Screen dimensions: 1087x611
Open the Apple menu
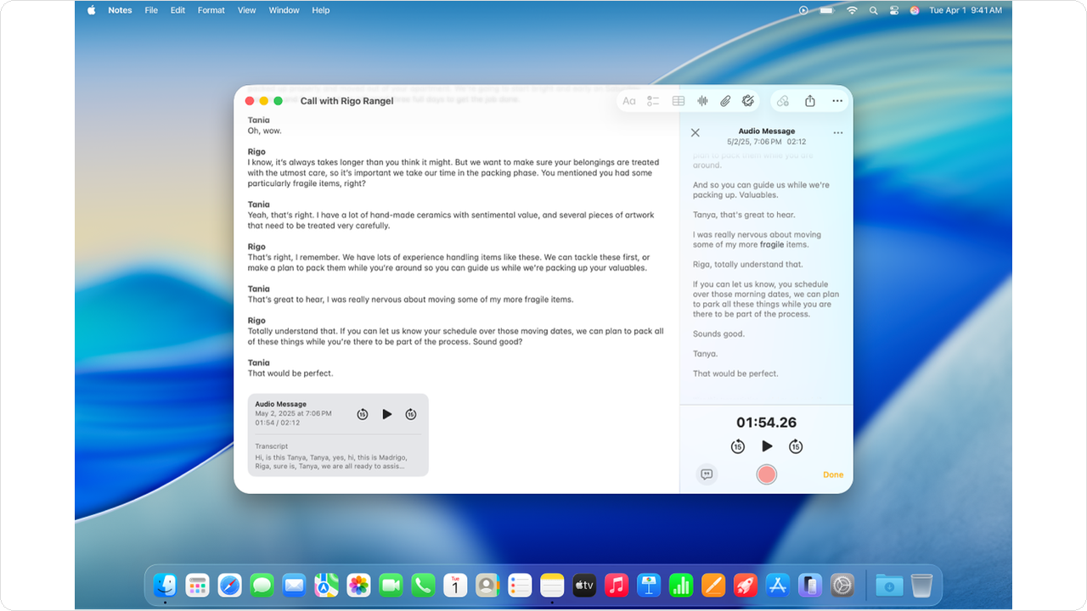(92, 10)
